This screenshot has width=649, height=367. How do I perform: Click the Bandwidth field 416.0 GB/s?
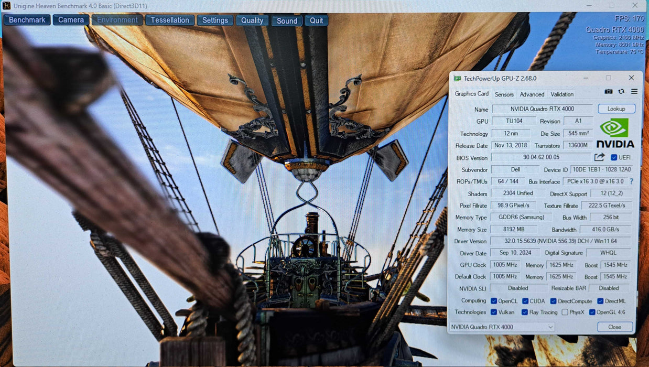click(605, 230)
